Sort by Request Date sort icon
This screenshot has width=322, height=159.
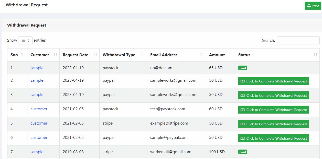(95, 54)
